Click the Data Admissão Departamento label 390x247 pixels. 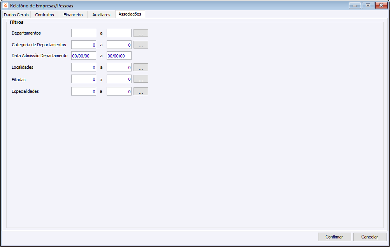(x=40, y=56)
